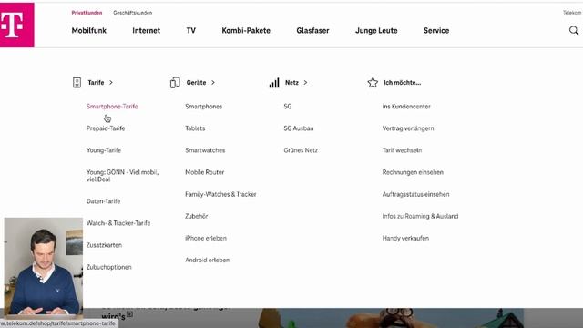Open the Android erleben link
This screenshot has width=583, height=328.
coord(207,260)
